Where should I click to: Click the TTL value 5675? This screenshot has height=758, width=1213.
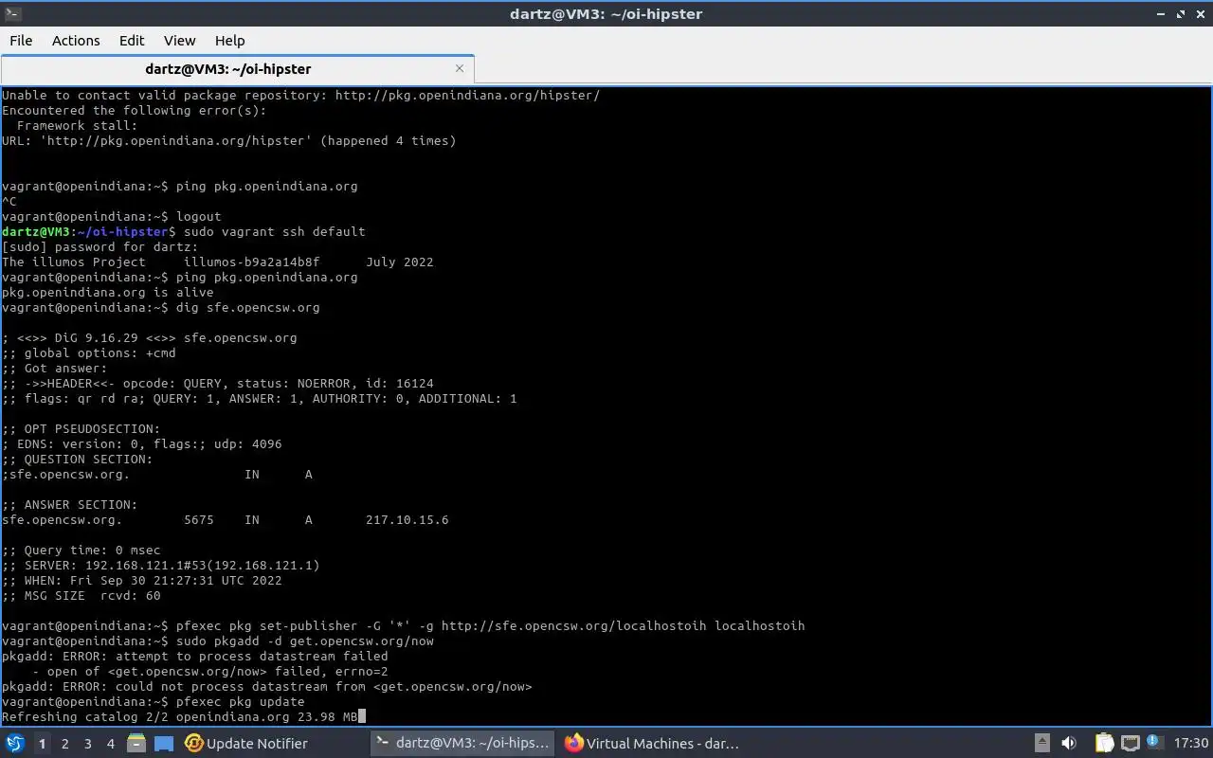(x=199, y=519)
